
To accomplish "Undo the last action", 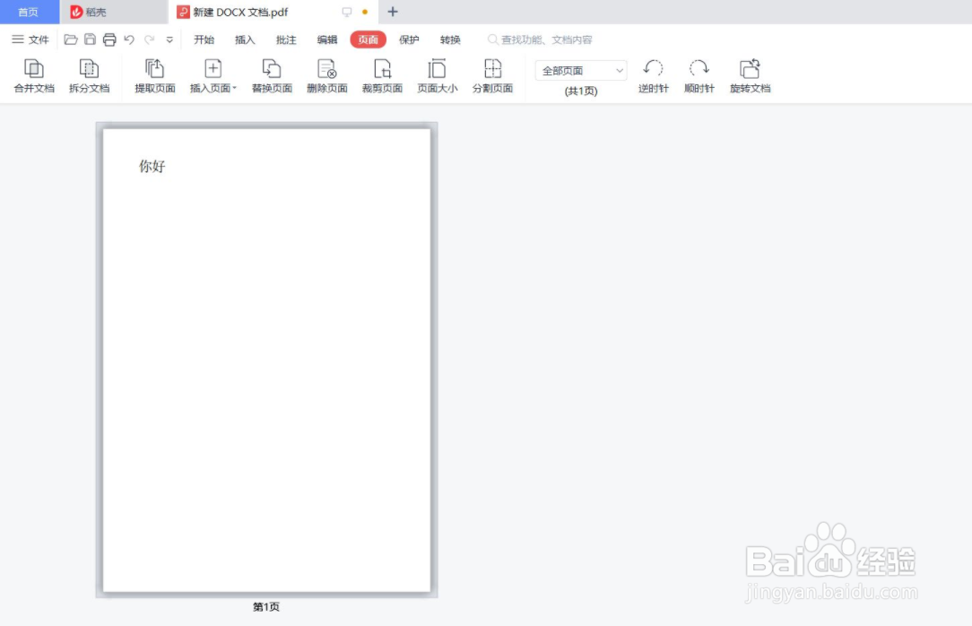I will 129,39.
